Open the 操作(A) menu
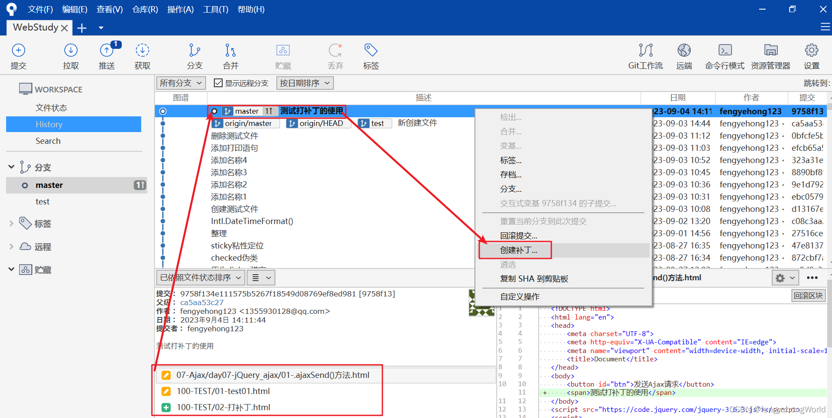 [180, 9]
